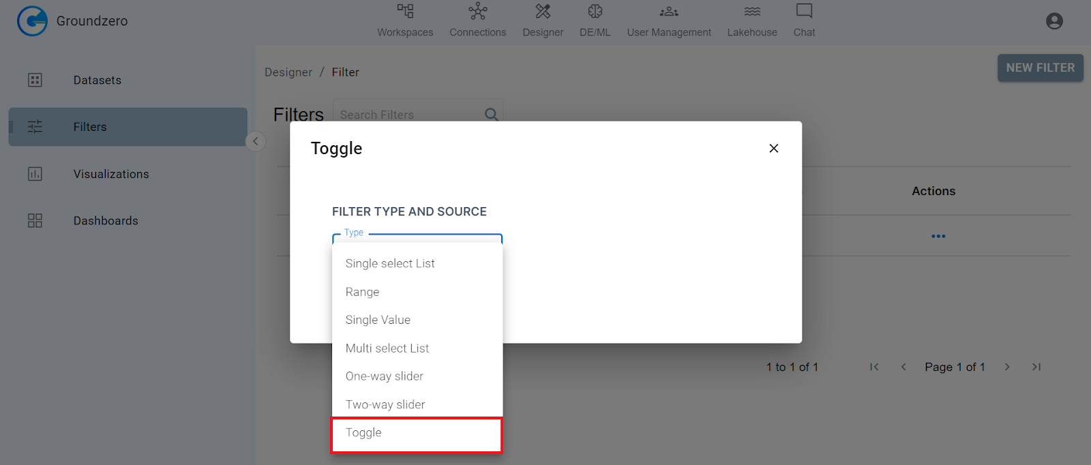This screenshot has width=1091, height=465.
Task: Open Visualizations in the sidebar
Action: coord(110,174)
